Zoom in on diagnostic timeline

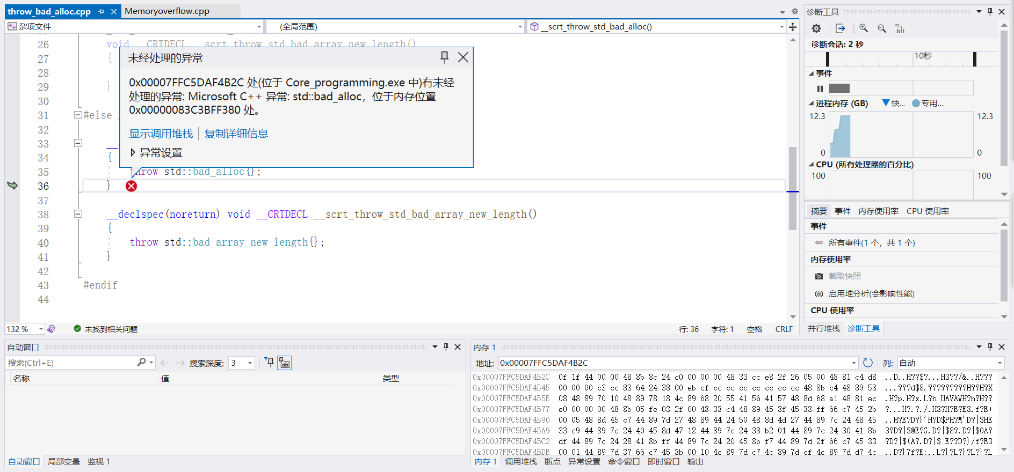click(864, 28)
